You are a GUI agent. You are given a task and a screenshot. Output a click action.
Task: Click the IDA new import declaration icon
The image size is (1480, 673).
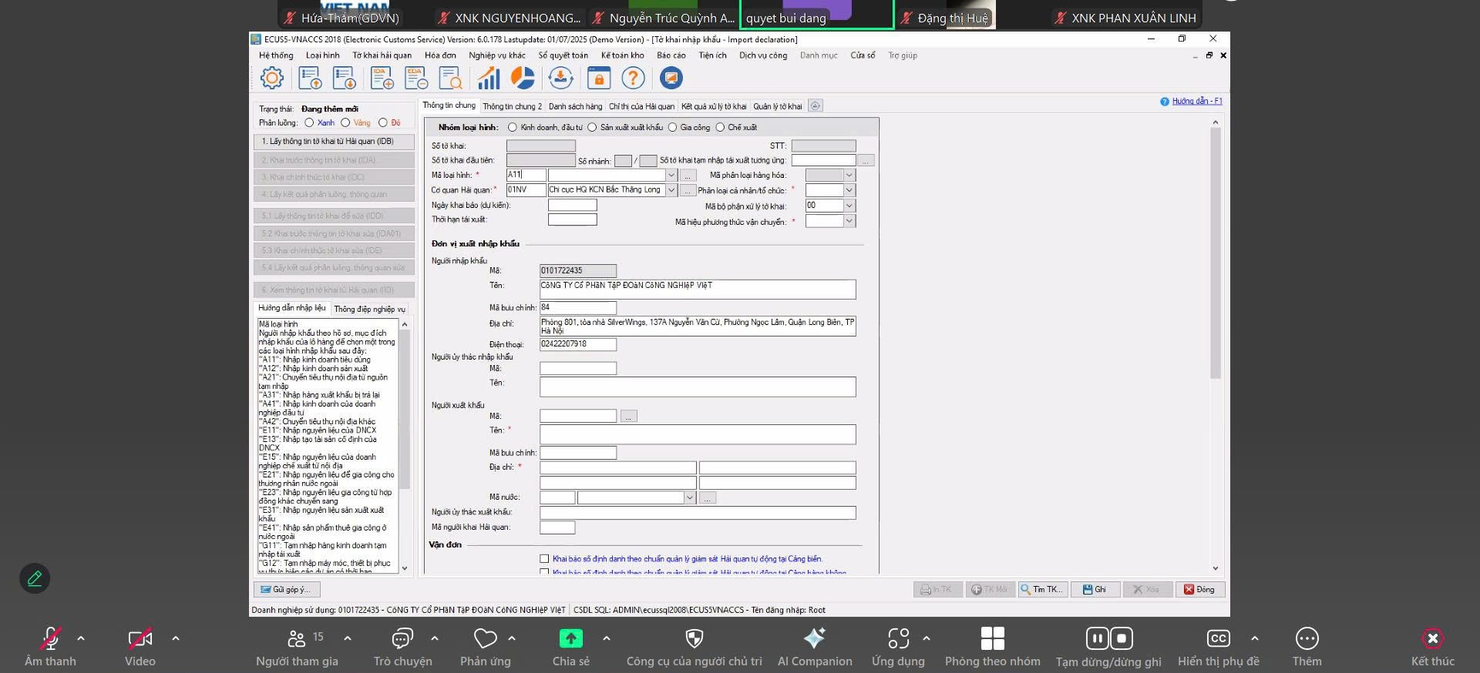382,78
